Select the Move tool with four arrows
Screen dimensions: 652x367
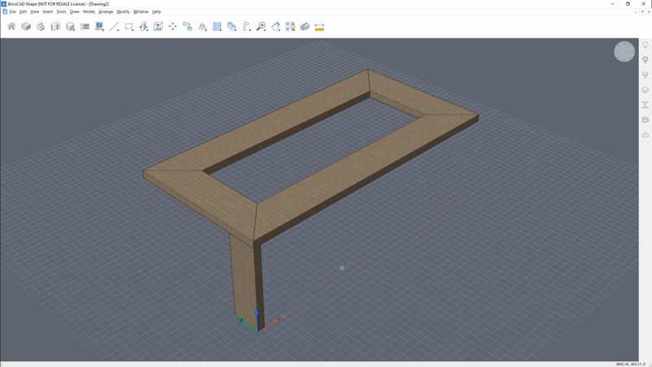tap(173, 27)
